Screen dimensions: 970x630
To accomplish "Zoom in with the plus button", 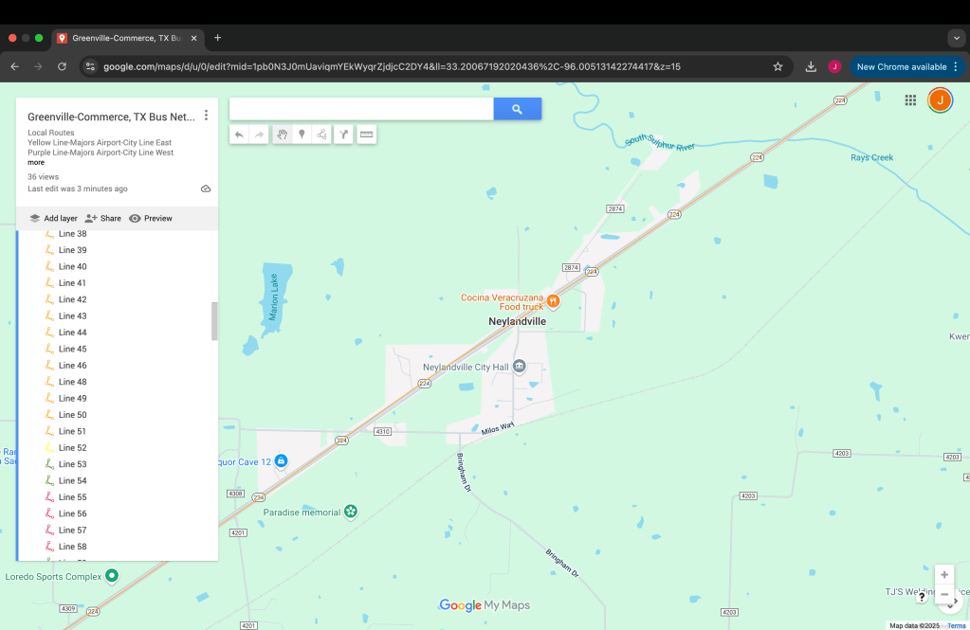I will click(944, 575).
